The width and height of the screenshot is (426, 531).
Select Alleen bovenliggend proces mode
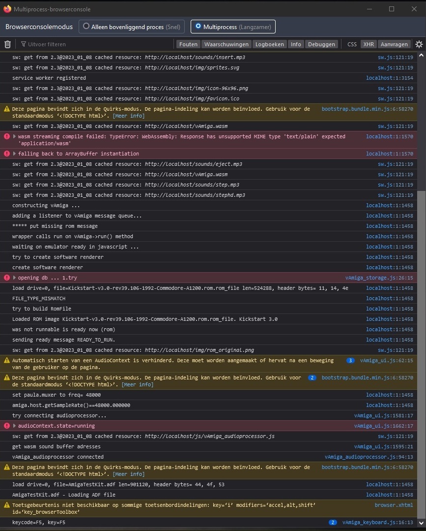point(132,27)
